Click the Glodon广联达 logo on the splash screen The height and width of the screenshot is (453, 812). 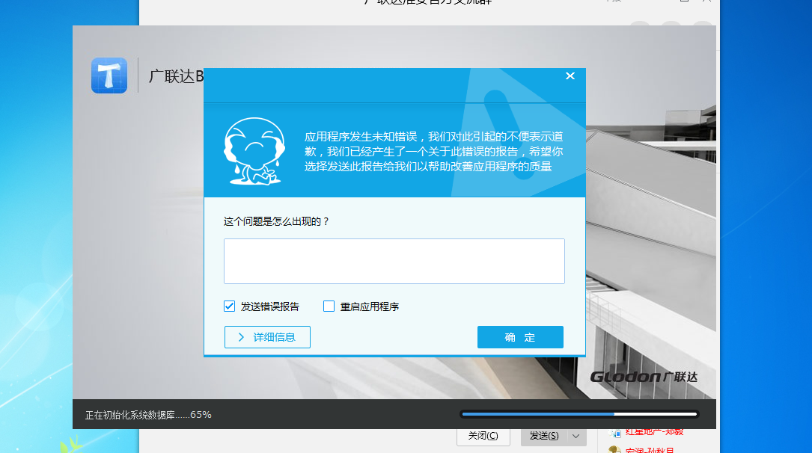pyautogui.click(x=644, y=377)
